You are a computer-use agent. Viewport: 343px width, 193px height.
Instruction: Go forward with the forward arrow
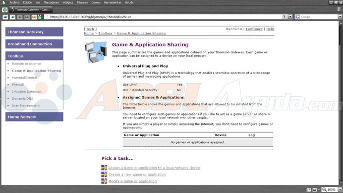[x=20, y=17]
